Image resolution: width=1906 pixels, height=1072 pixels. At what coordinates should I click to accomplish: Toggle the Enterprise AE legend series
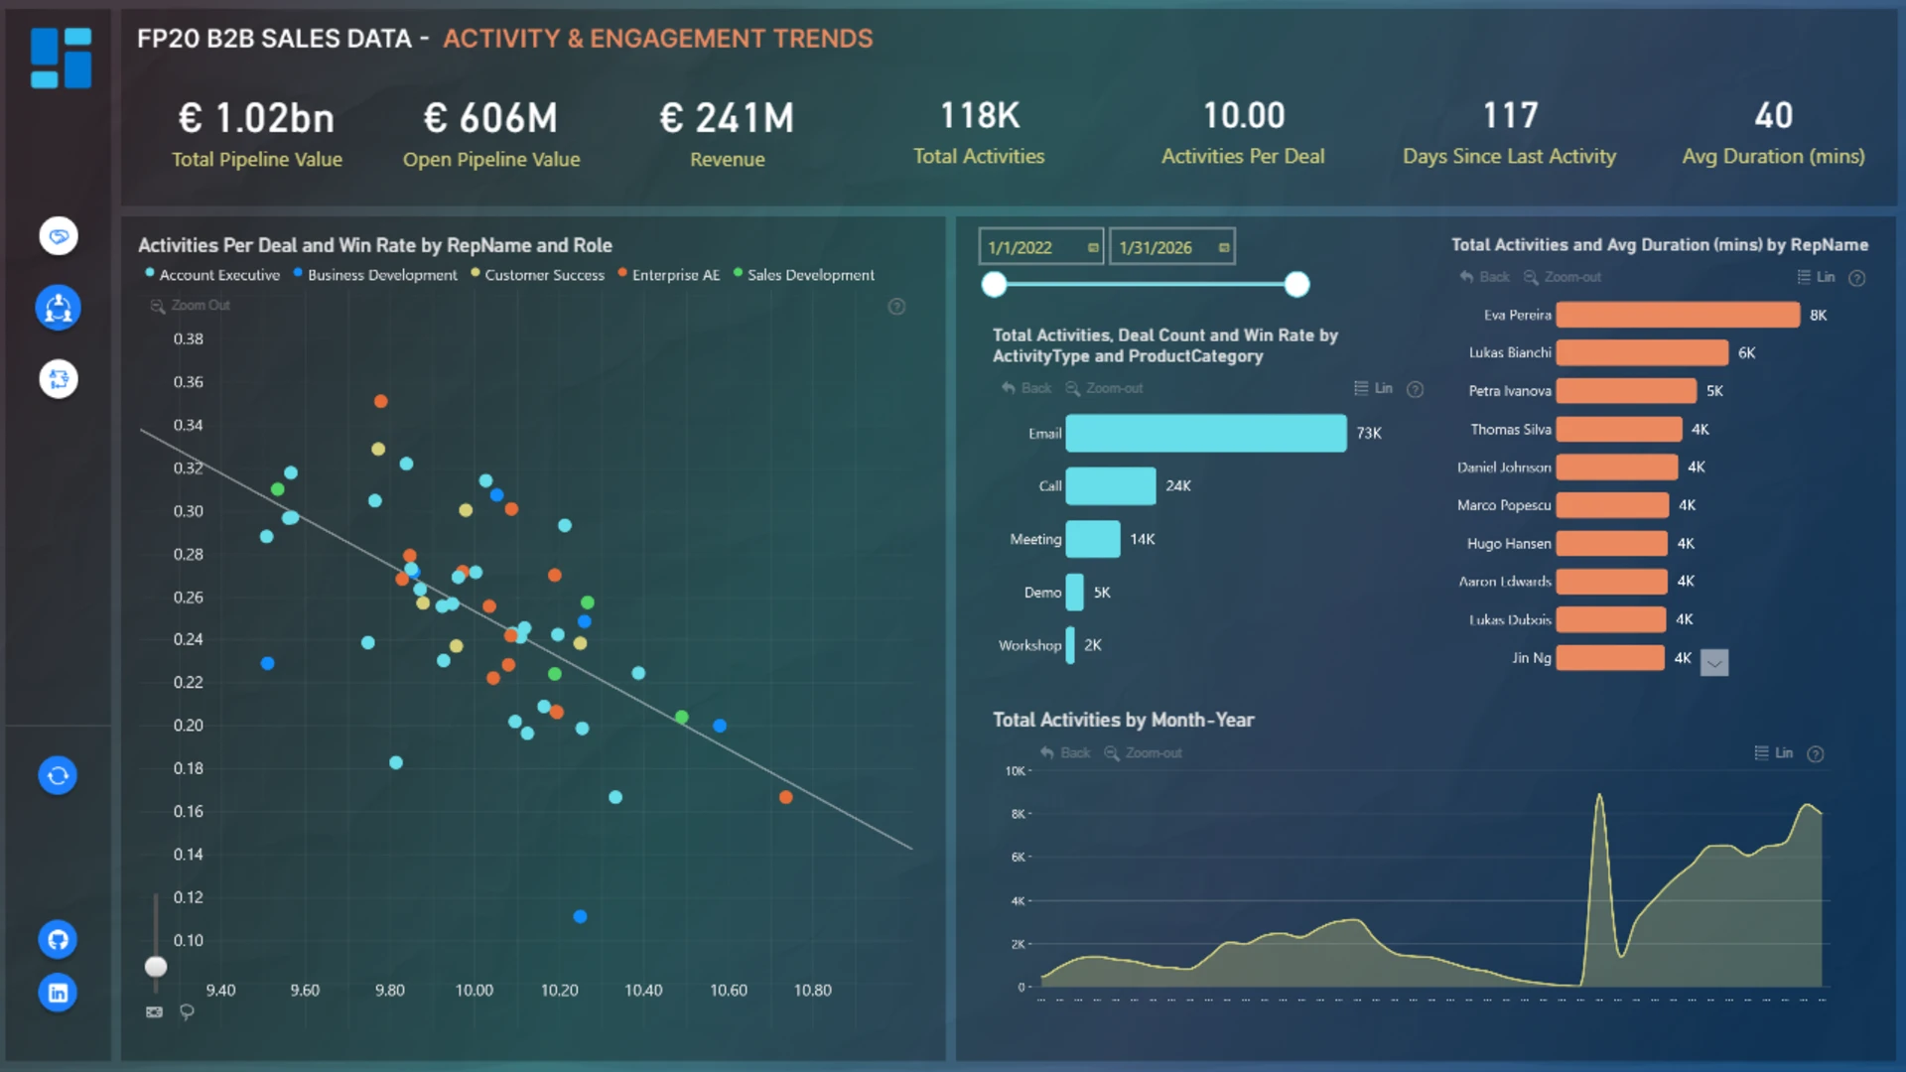point(669,275)
